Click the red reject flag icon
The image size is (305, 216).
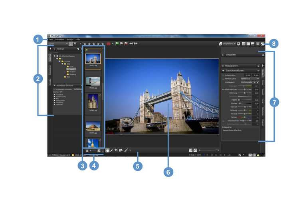click(126, 44)
